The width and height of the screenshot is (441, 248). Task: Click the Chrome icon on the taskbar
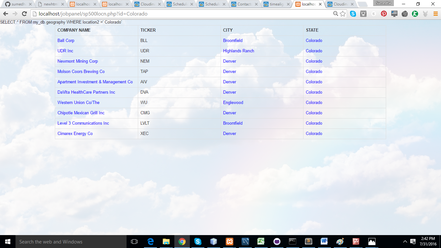tap(182, 242)
